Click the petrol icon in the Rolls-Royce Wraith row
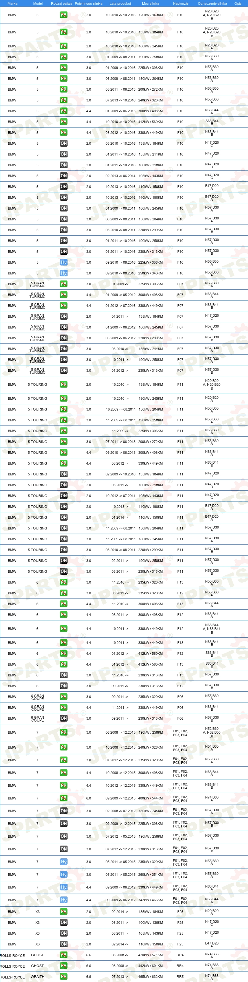Screen dimensions: 248x982 63,976
